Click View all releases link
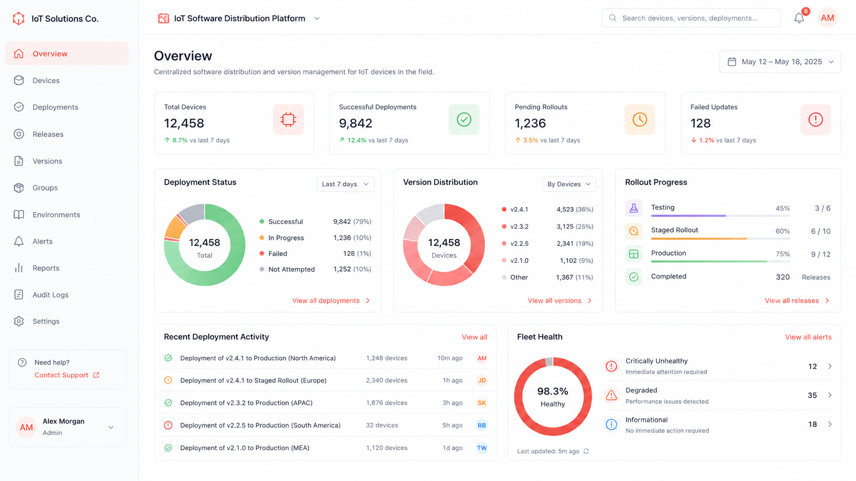This screenshot has width=856, height=481. 797,301
